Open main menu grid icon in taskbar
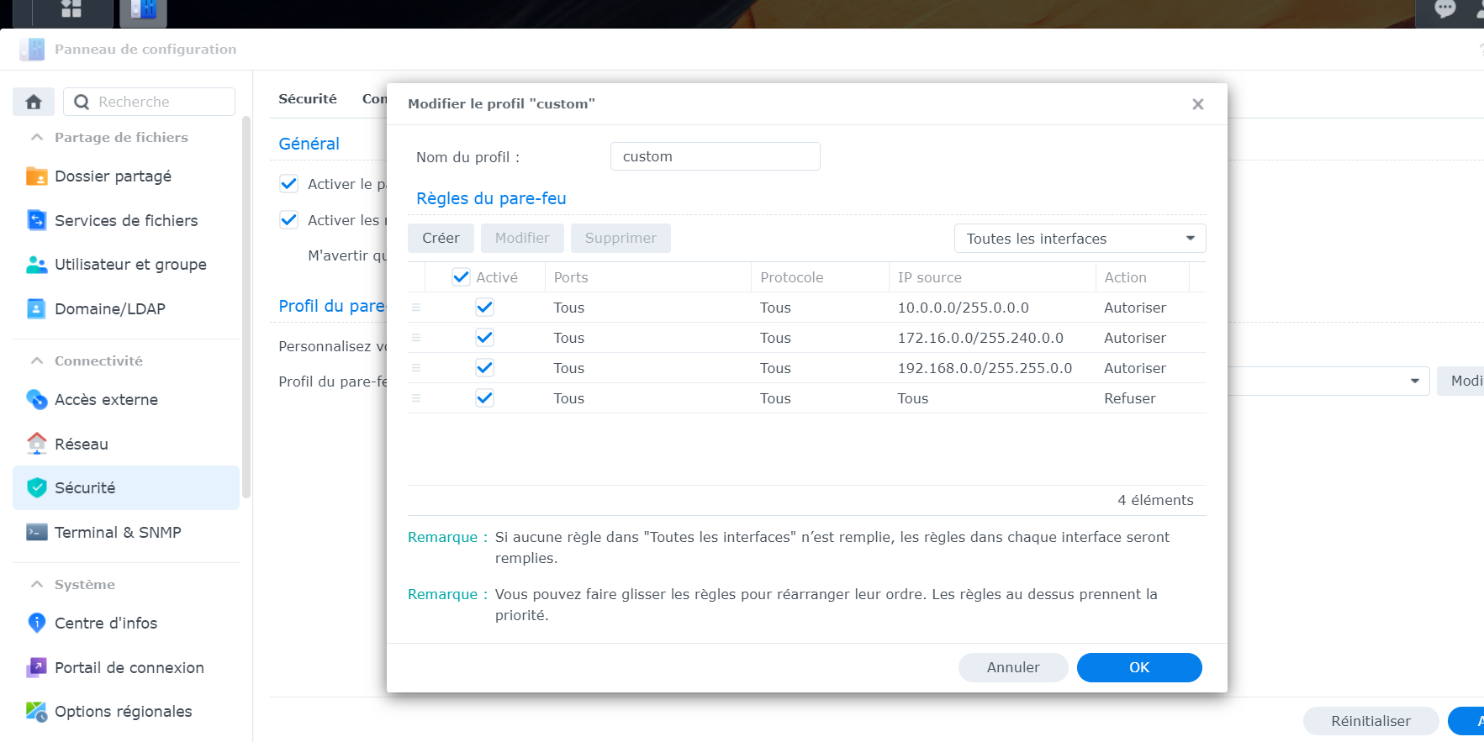Screen dimensions: 1484x742 [x=71, y=9]
